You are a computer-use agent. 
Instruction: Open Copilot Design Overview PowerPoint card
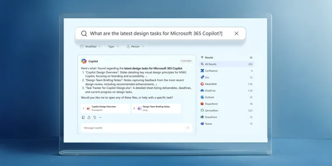(106, 108)
